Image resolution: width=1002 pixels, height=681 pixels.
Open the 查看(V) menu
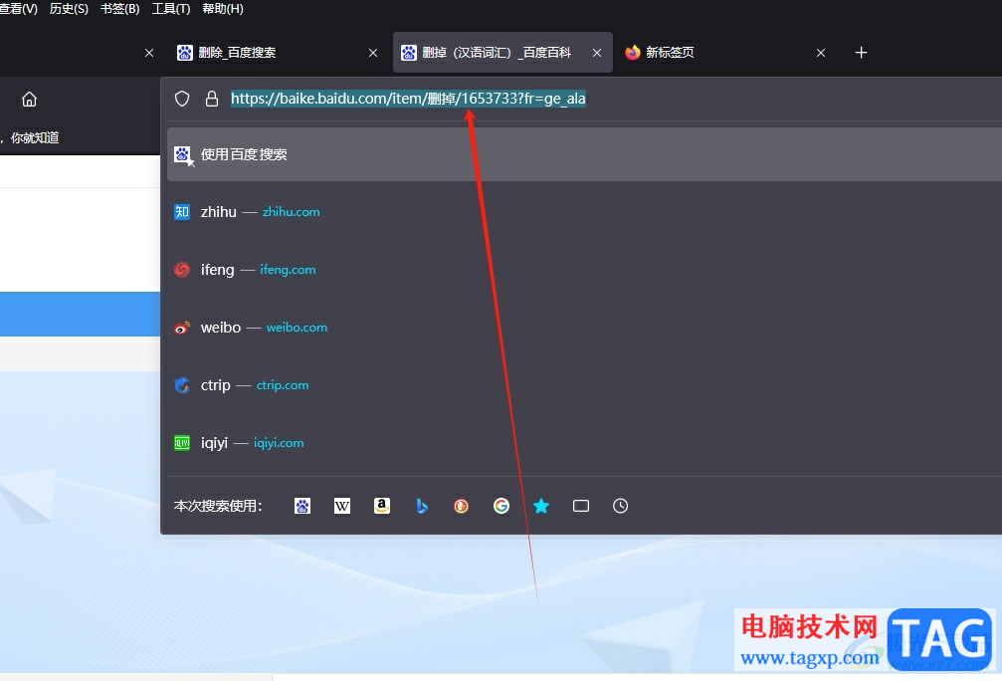pyautogui.click(x=18, y=9)
